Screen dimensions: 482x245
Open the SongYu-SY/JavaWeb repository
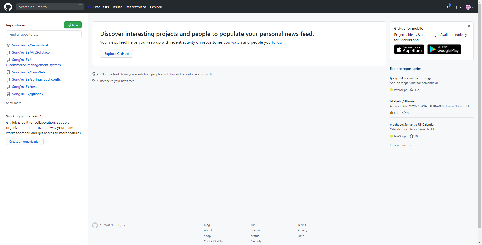click(x=28, y=72)
